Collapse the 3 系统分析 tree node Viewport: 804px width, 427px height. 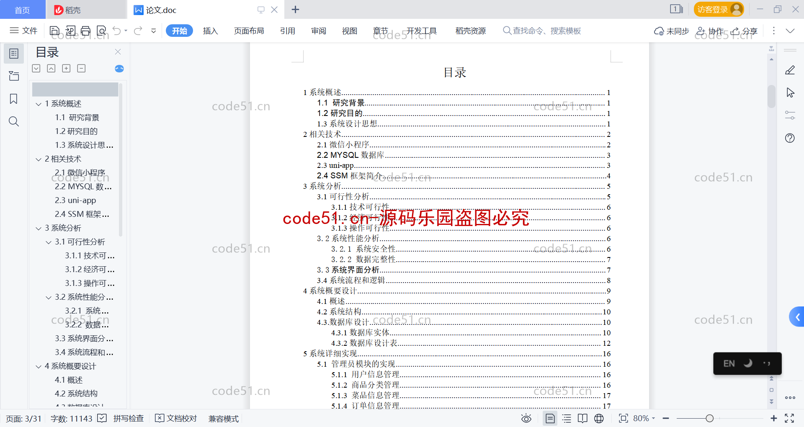point(39,228)
